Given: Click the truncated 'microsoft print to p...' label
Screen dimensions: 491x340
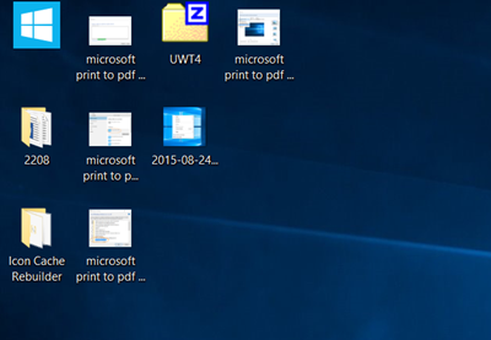Looking at the screenshot, I should pyautogui.click(x=110, y=168).
